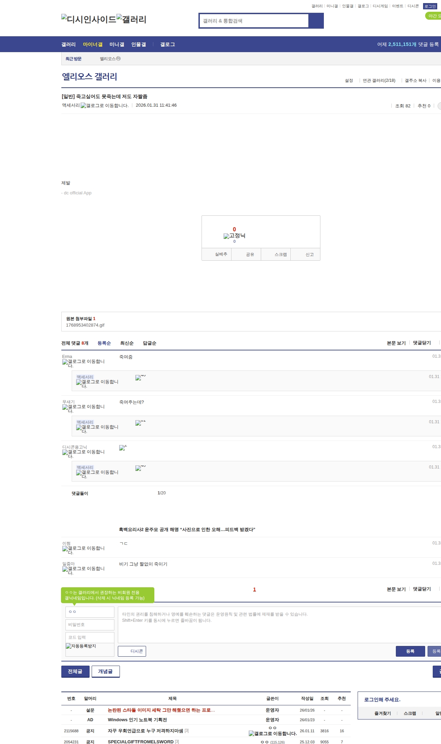Click the 고정닉 recommend icon in vote box
The width and height of the screenshot is (441, 744).
(234, 236)
